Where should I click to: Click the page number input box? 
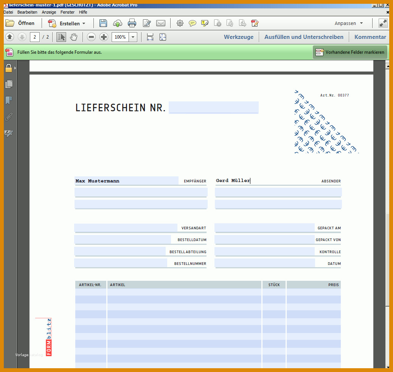point(34,37)
